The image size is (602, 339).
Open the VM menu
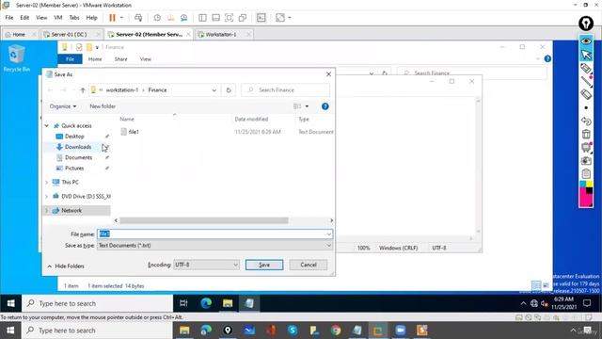58,18
